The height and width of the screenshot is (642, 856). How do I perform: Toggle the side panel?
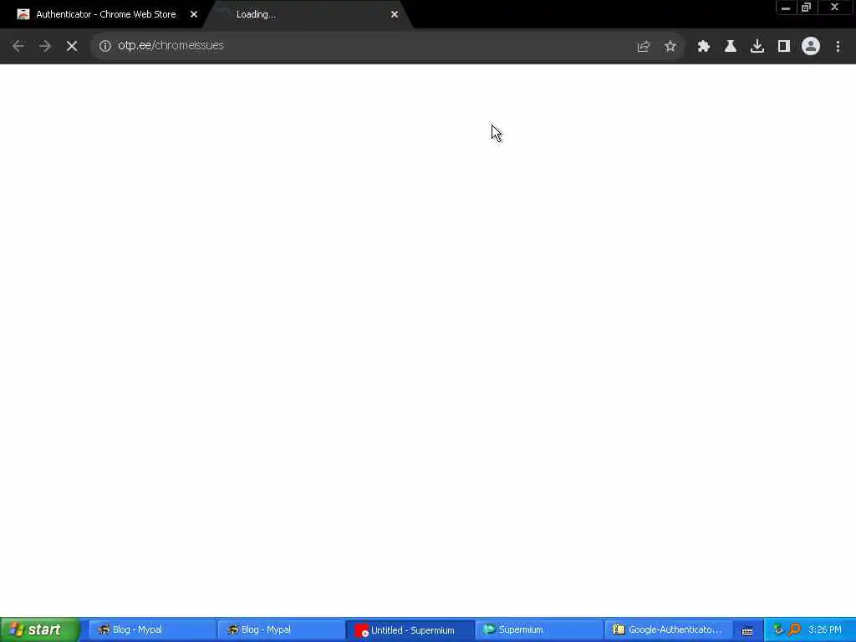[x=784, y=47]
